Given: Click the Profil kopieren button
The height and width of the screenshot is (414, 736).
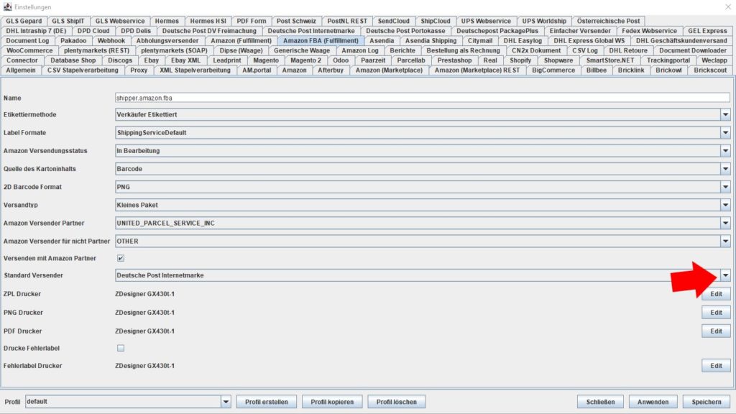Looking at the screenshot, I should [332, 402].
